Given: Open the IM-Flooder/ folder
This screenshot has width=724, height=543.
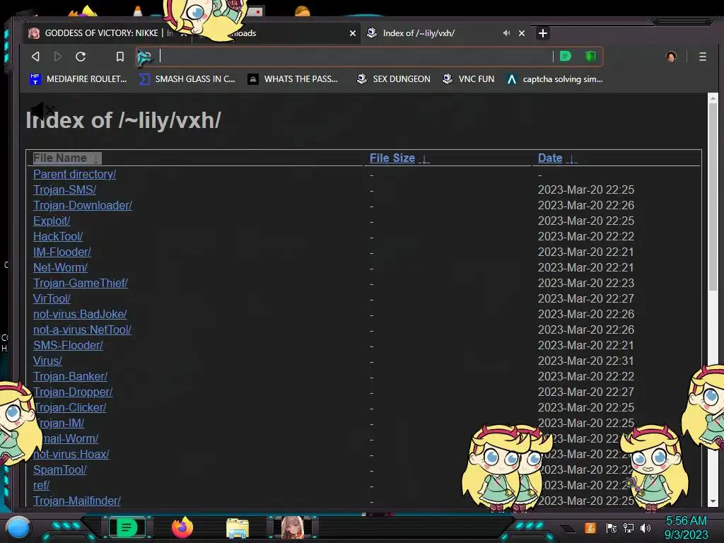Looking at the screenshot, I should pos(62,252).
